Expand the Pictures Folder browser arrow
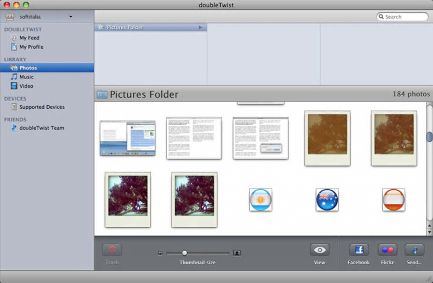This screenshot has width=433, height=283. [x=200, y=27]
